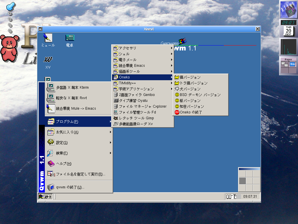Start 犬バージョン of Oneko
This screenshot has width=298, height=224.
[201, 89]
